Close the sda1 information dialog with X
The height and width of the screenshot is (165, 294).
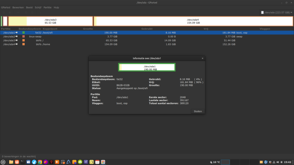(202, 58)
